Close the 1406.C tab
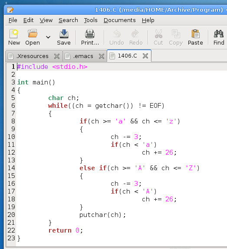227x249 pixels. [145, 56]
